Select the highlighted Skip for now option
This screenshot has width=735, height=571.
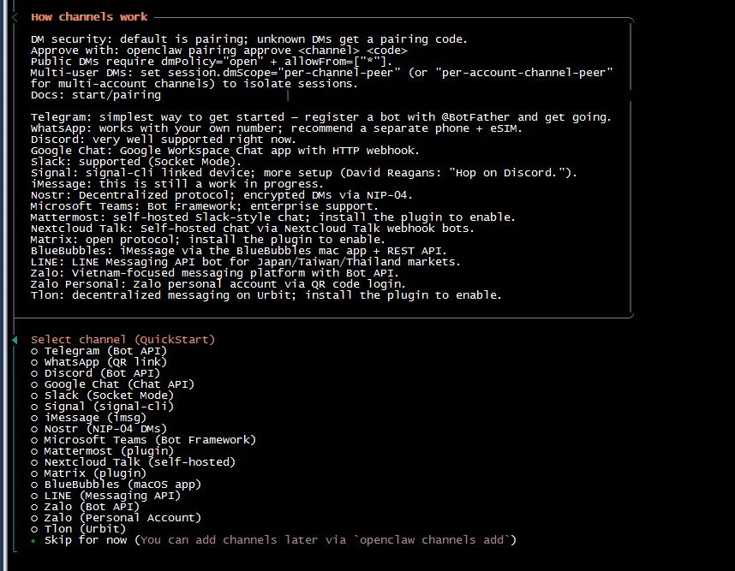tap(86, 540)
